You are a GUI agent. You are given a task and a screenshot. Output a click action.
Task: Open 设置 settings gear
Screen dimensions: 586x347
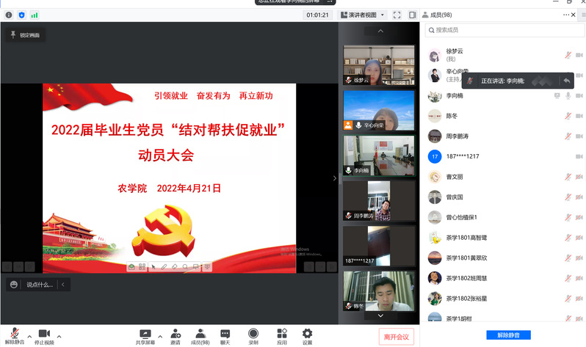click(307, 337)
